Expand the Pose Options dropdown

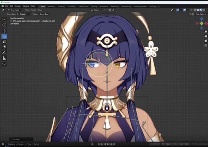coord(201,14)
